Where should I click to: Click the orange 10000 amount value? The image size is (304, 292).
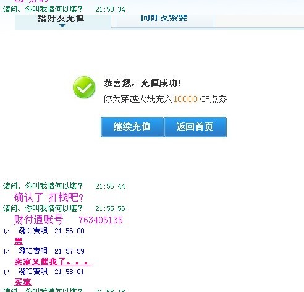pyautogui.click(x=185, y=99)
